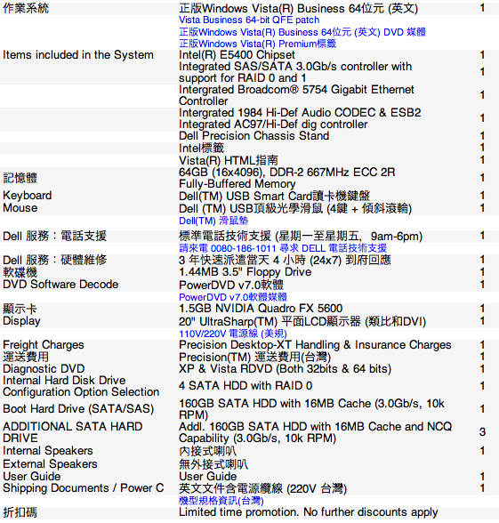Select the 軟碟機 row label
499x523 pixels.
tap(20, 272)
